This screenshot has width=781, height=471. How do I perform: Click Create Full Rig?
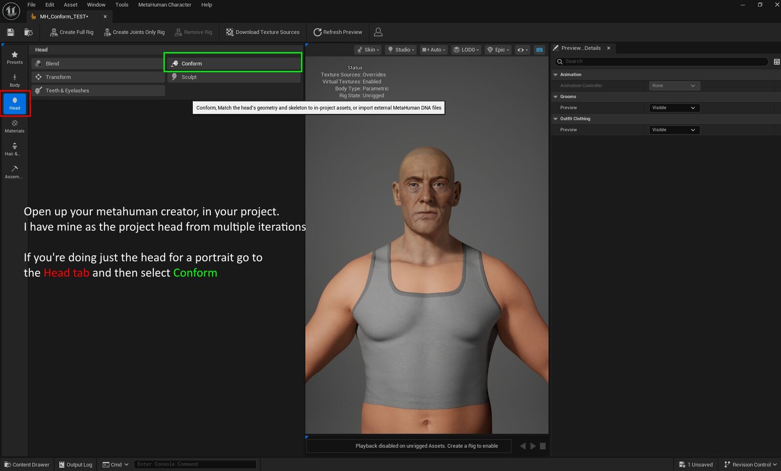72,32
